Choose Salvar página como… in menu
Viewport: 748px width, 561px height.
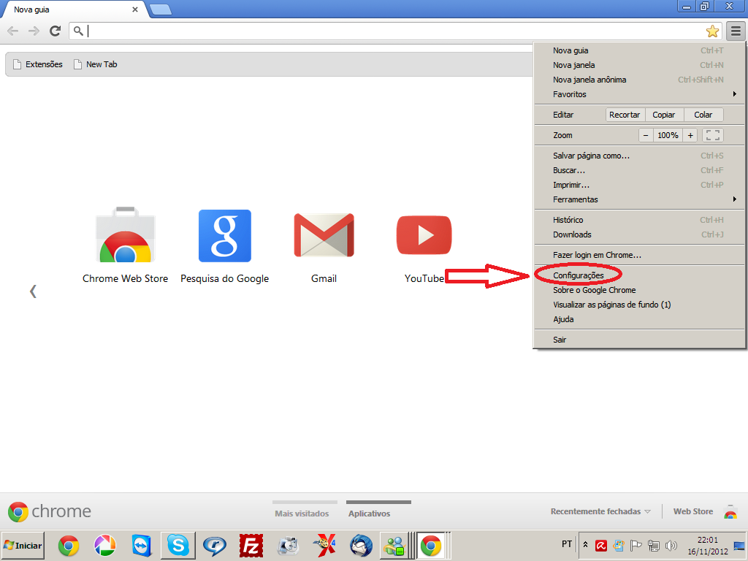[x=638, y=156]
